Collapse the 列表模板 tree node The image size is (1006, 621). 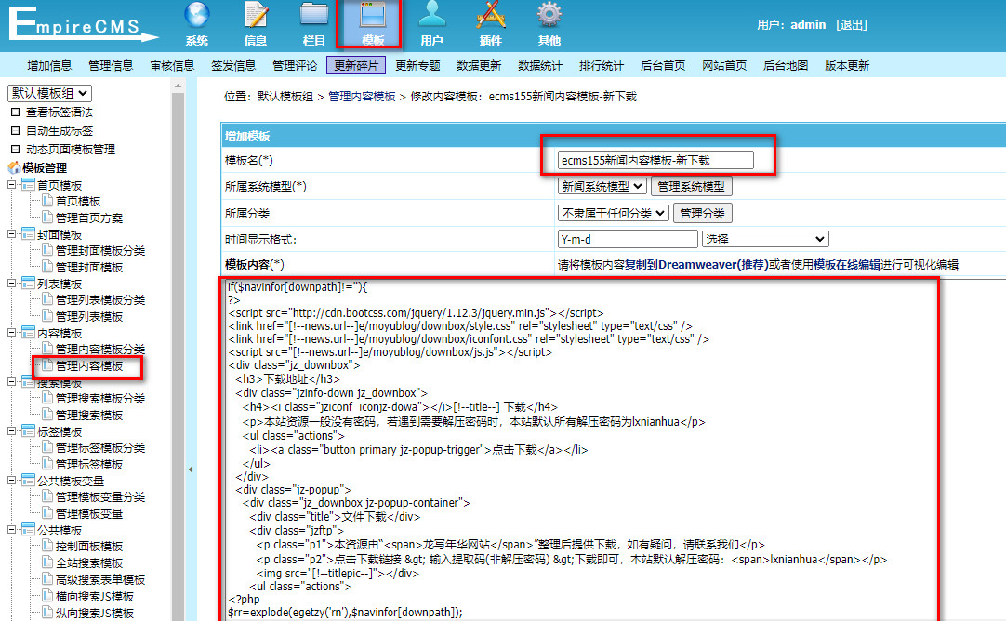pyautogui.click(x=11, y=283)
